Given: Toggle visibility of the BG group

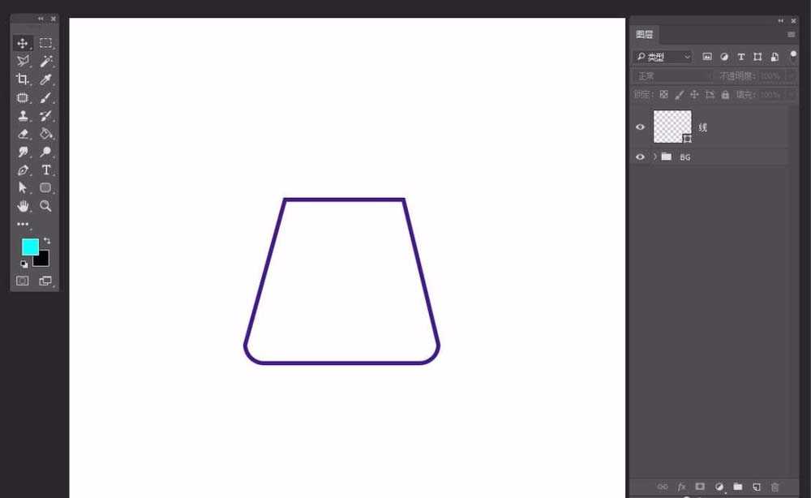Looking at the screenshot, I should coord(641,157).
